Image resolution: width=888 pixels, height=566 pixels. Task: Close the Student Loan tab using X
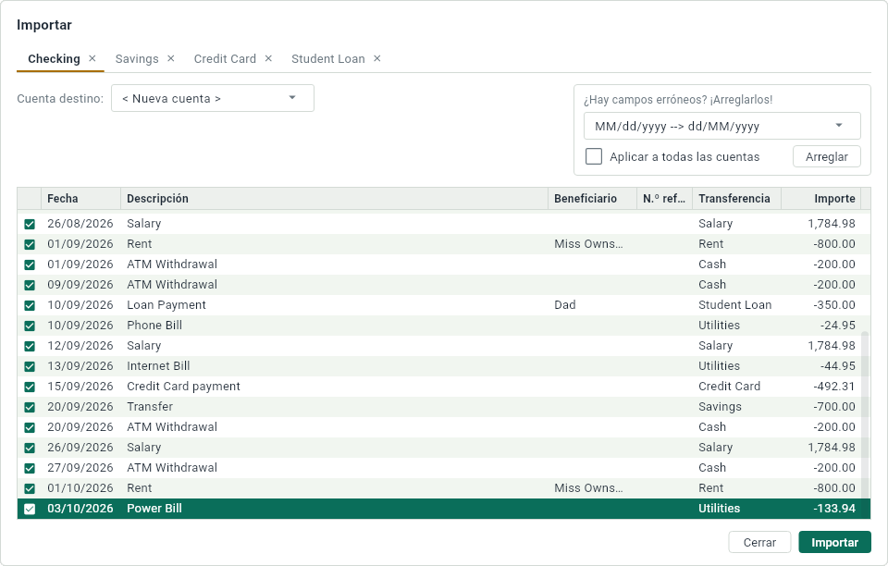[x=377, y=58]
